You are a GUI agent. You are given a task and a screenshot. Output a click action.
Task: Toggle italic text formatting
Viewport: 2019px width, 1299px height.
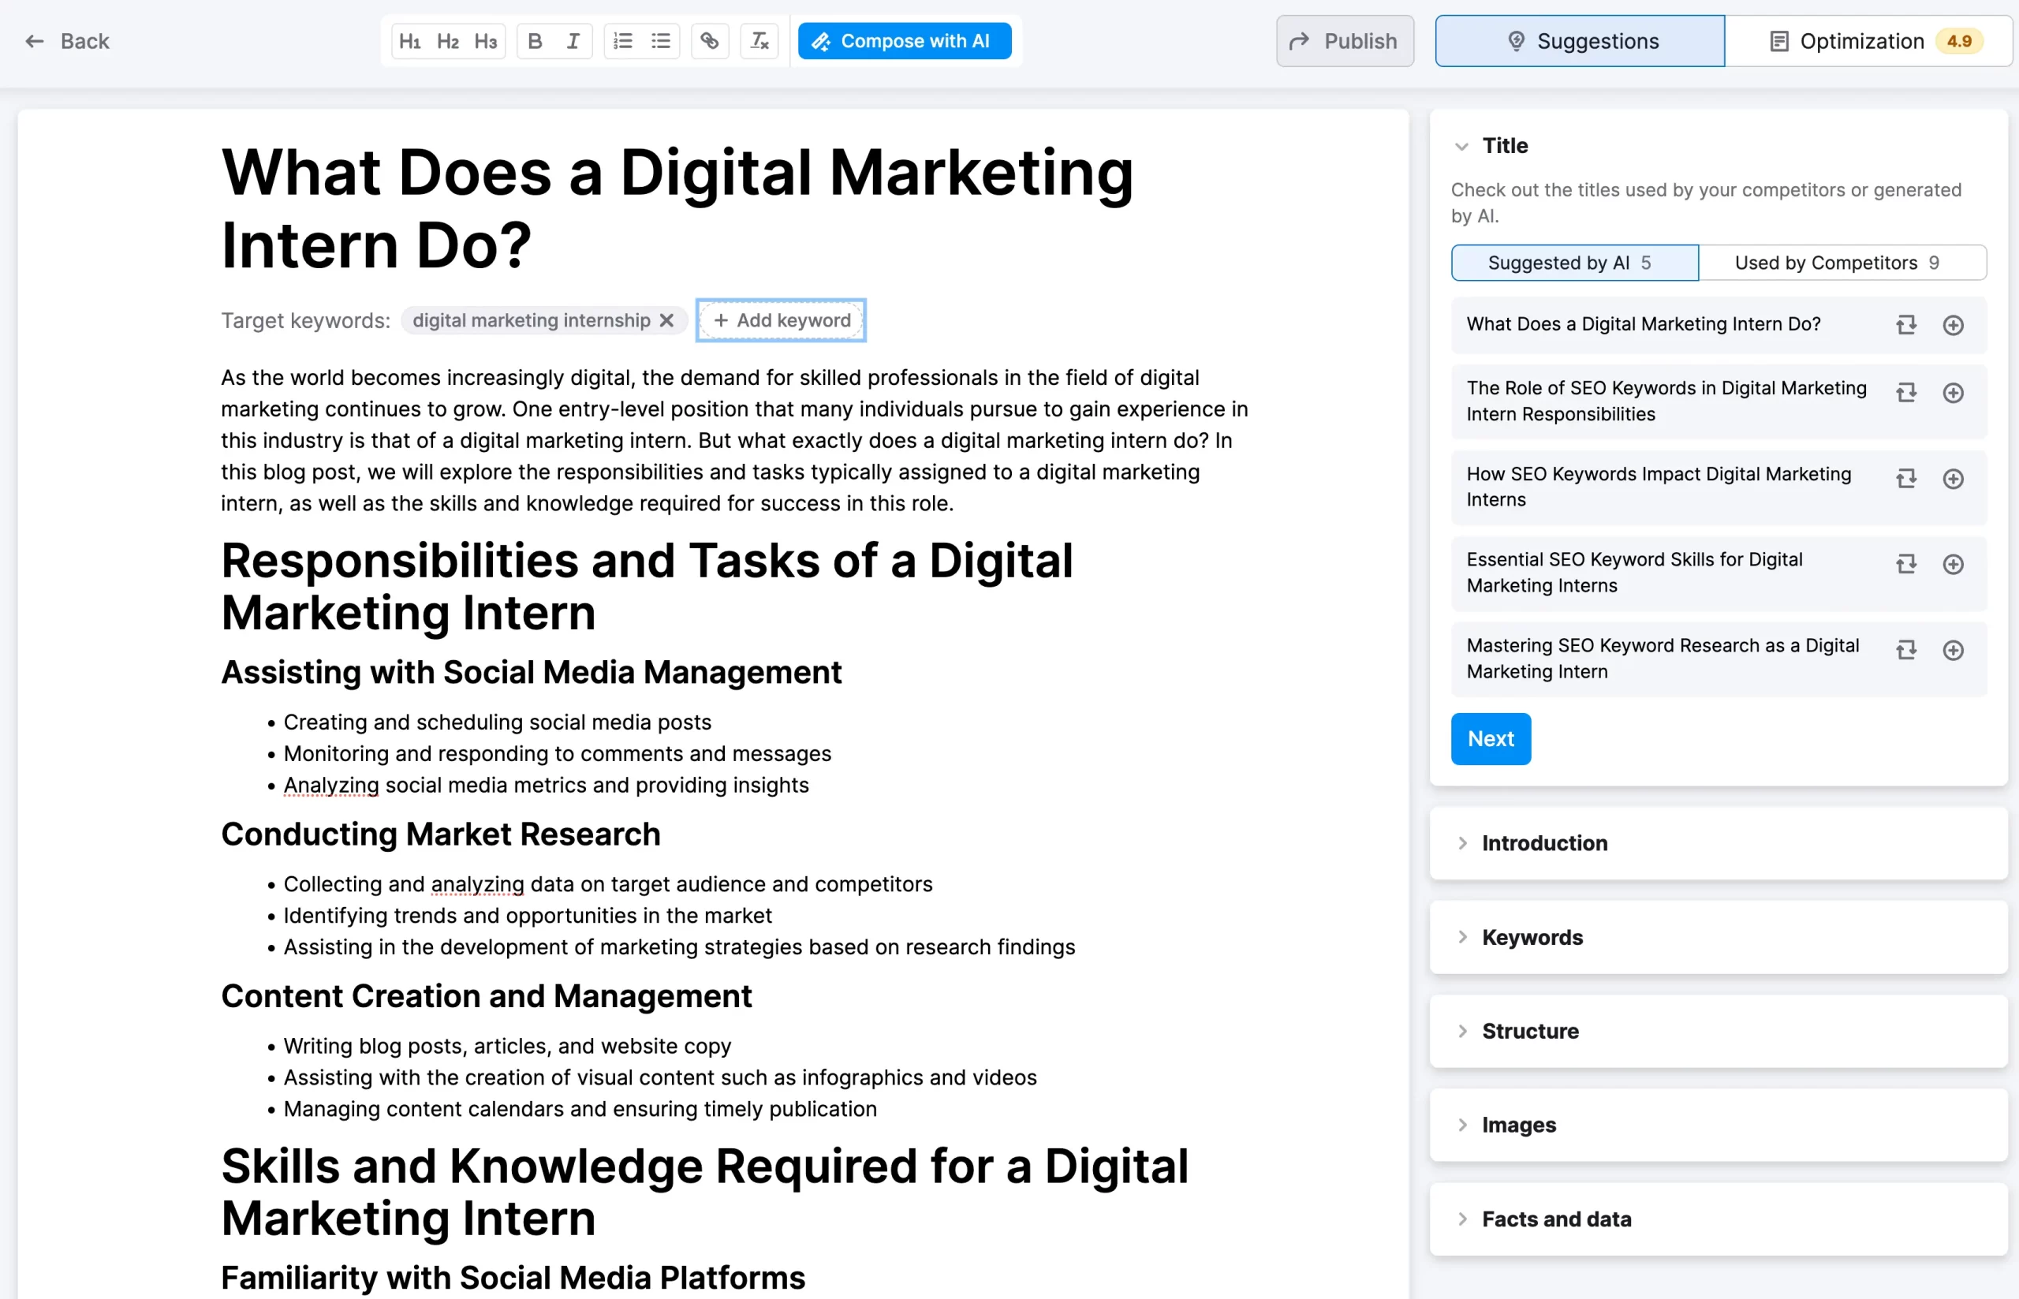pos(573,41)
